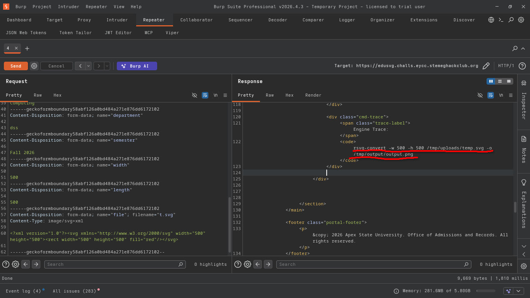Open the Explanations side panel

point(524,204)
